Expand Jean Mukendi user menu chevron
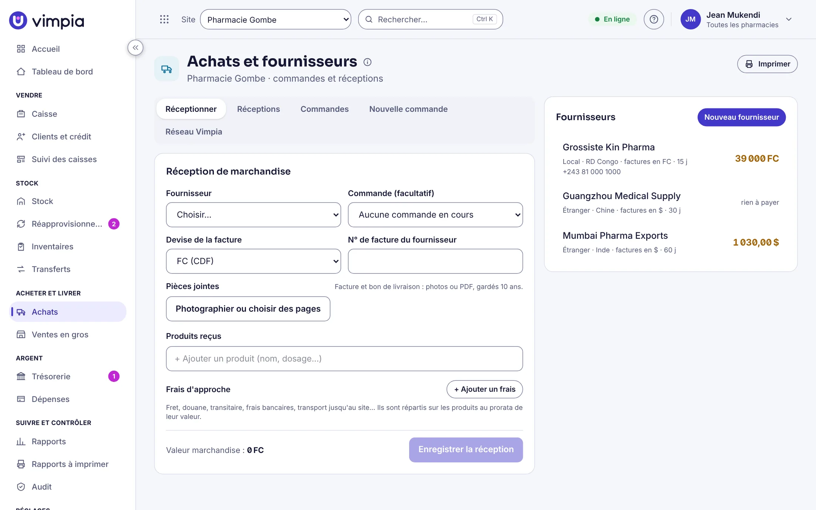This screenshot has height=510, width=816. [788, 19]
